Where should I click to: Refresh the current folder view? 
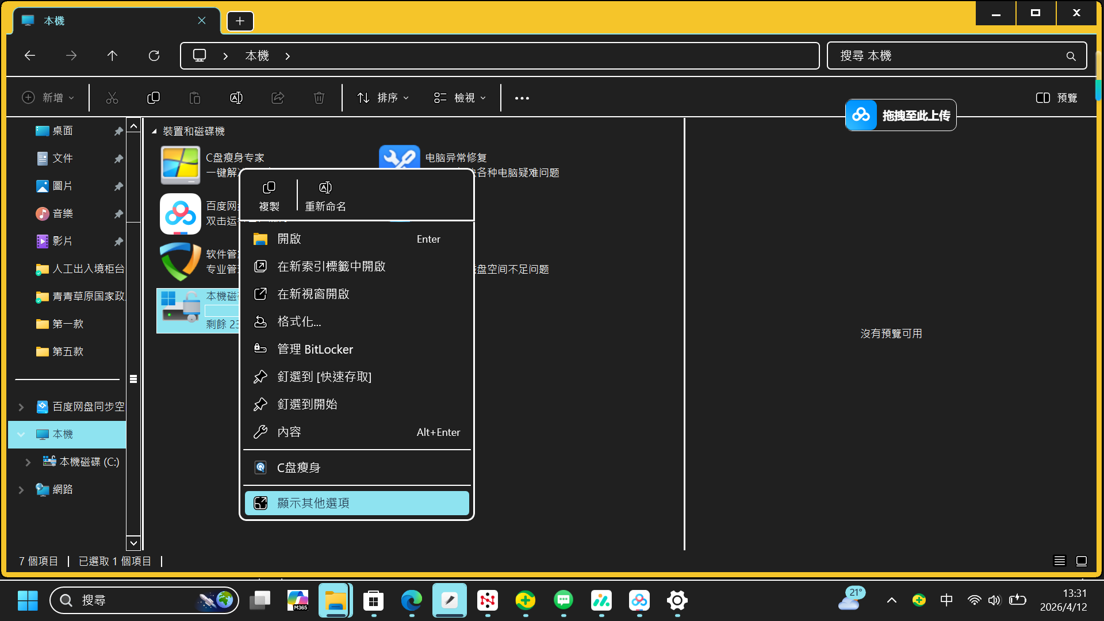[154, 56]
